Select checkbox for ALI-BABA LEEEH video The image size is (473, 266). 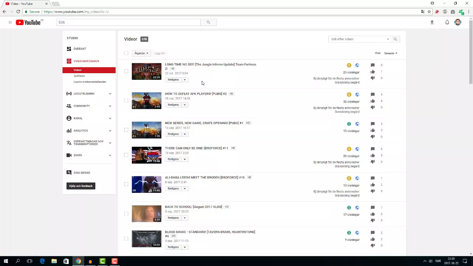pyautogui.click(x=126, y=184)
